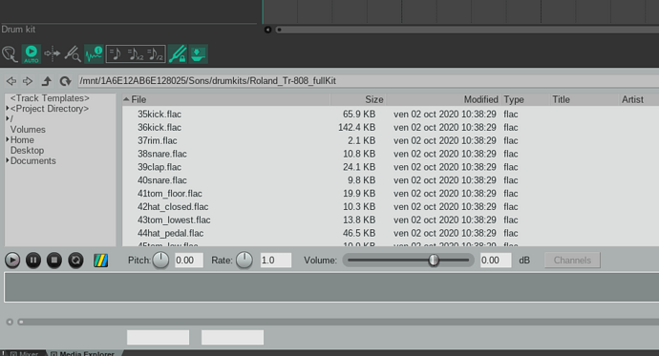Toggle the waveform tempo match icon
The image size is (659, 356).
click(x=94, y=54)
